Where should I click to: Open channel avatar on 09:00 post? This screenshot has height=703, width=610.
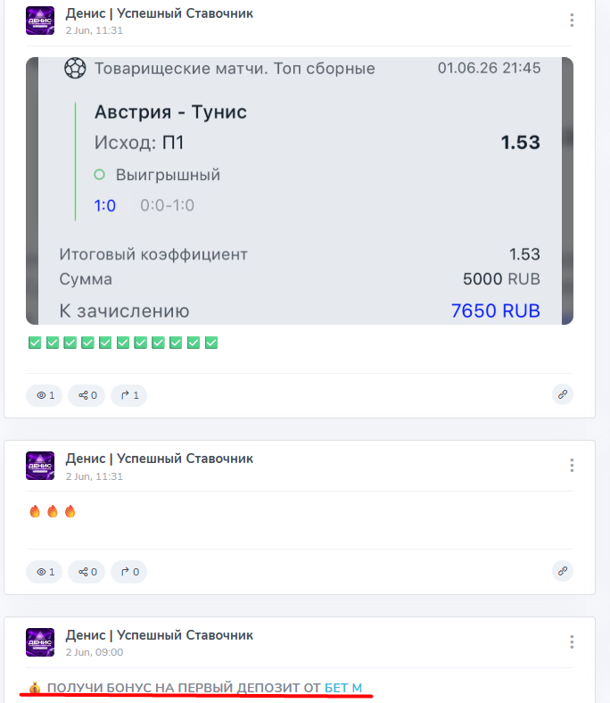point(40,642)
